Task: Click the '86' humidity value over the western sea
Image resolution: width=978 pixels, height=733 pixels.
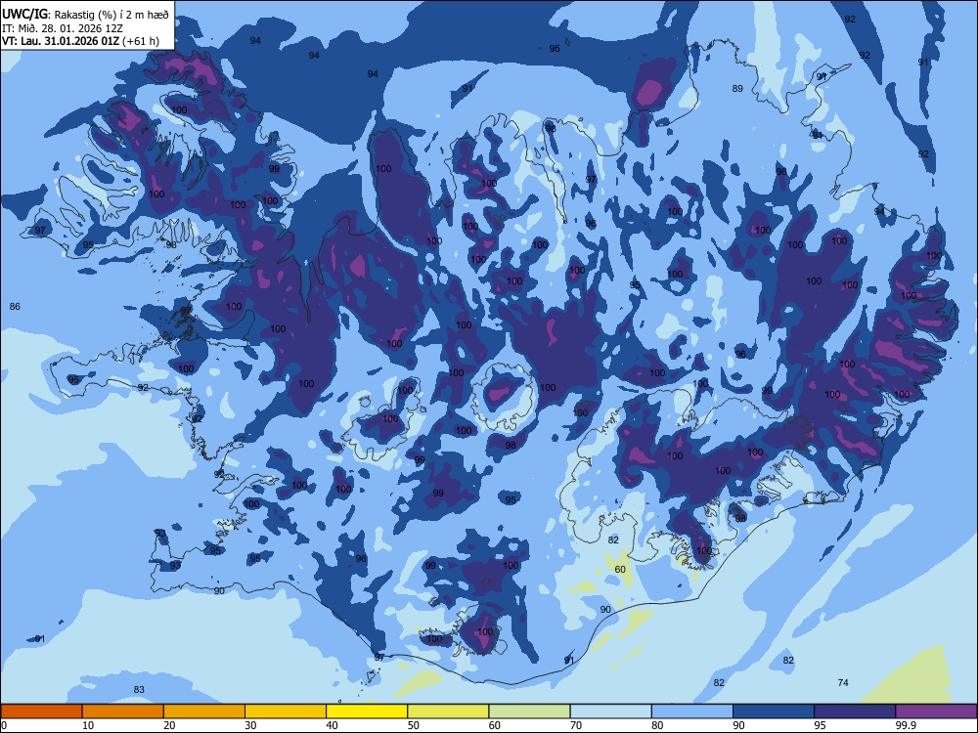Action: point(15,307)
